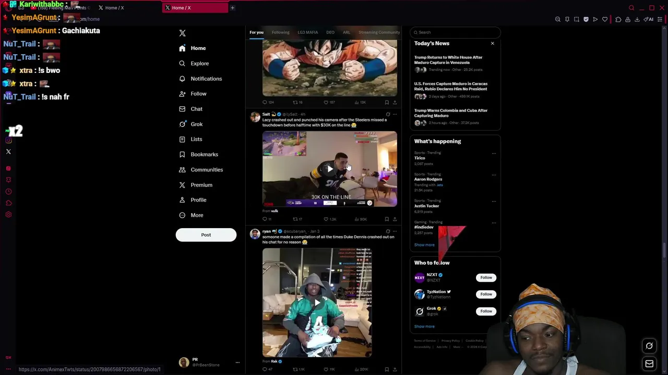Like the Goku post with 157 likes
Viewport: 668px width, 375px height.
pos(329,103)
